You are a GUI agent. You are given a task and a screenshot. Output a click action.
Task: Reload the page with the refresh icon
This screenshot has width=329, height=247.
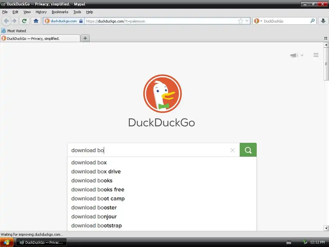[24, 21]
